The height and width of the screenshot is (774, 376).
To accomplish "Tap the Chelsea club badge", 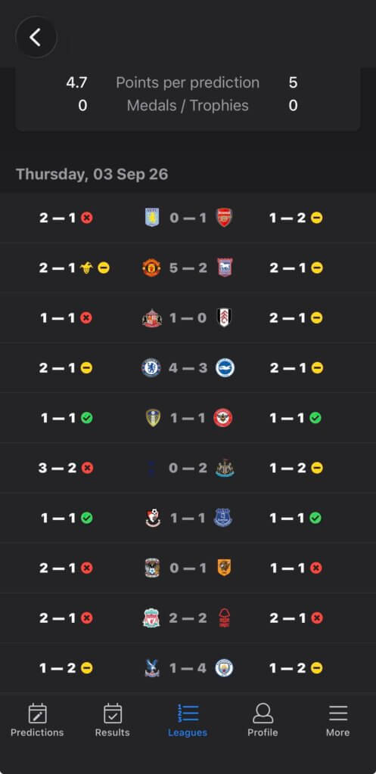I will 151,368.
